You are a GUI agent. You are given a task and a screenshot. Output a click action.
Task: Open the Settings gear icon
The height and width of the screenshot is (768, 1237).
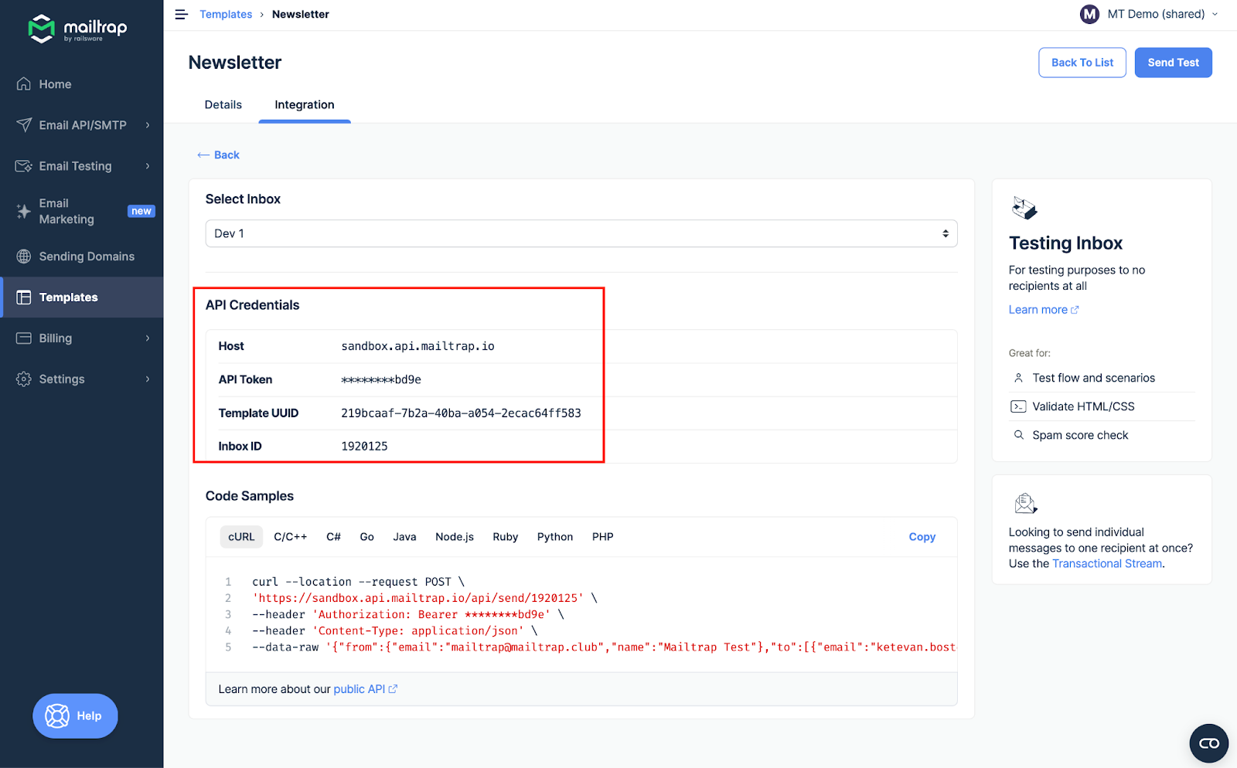(x=23, y=379)
